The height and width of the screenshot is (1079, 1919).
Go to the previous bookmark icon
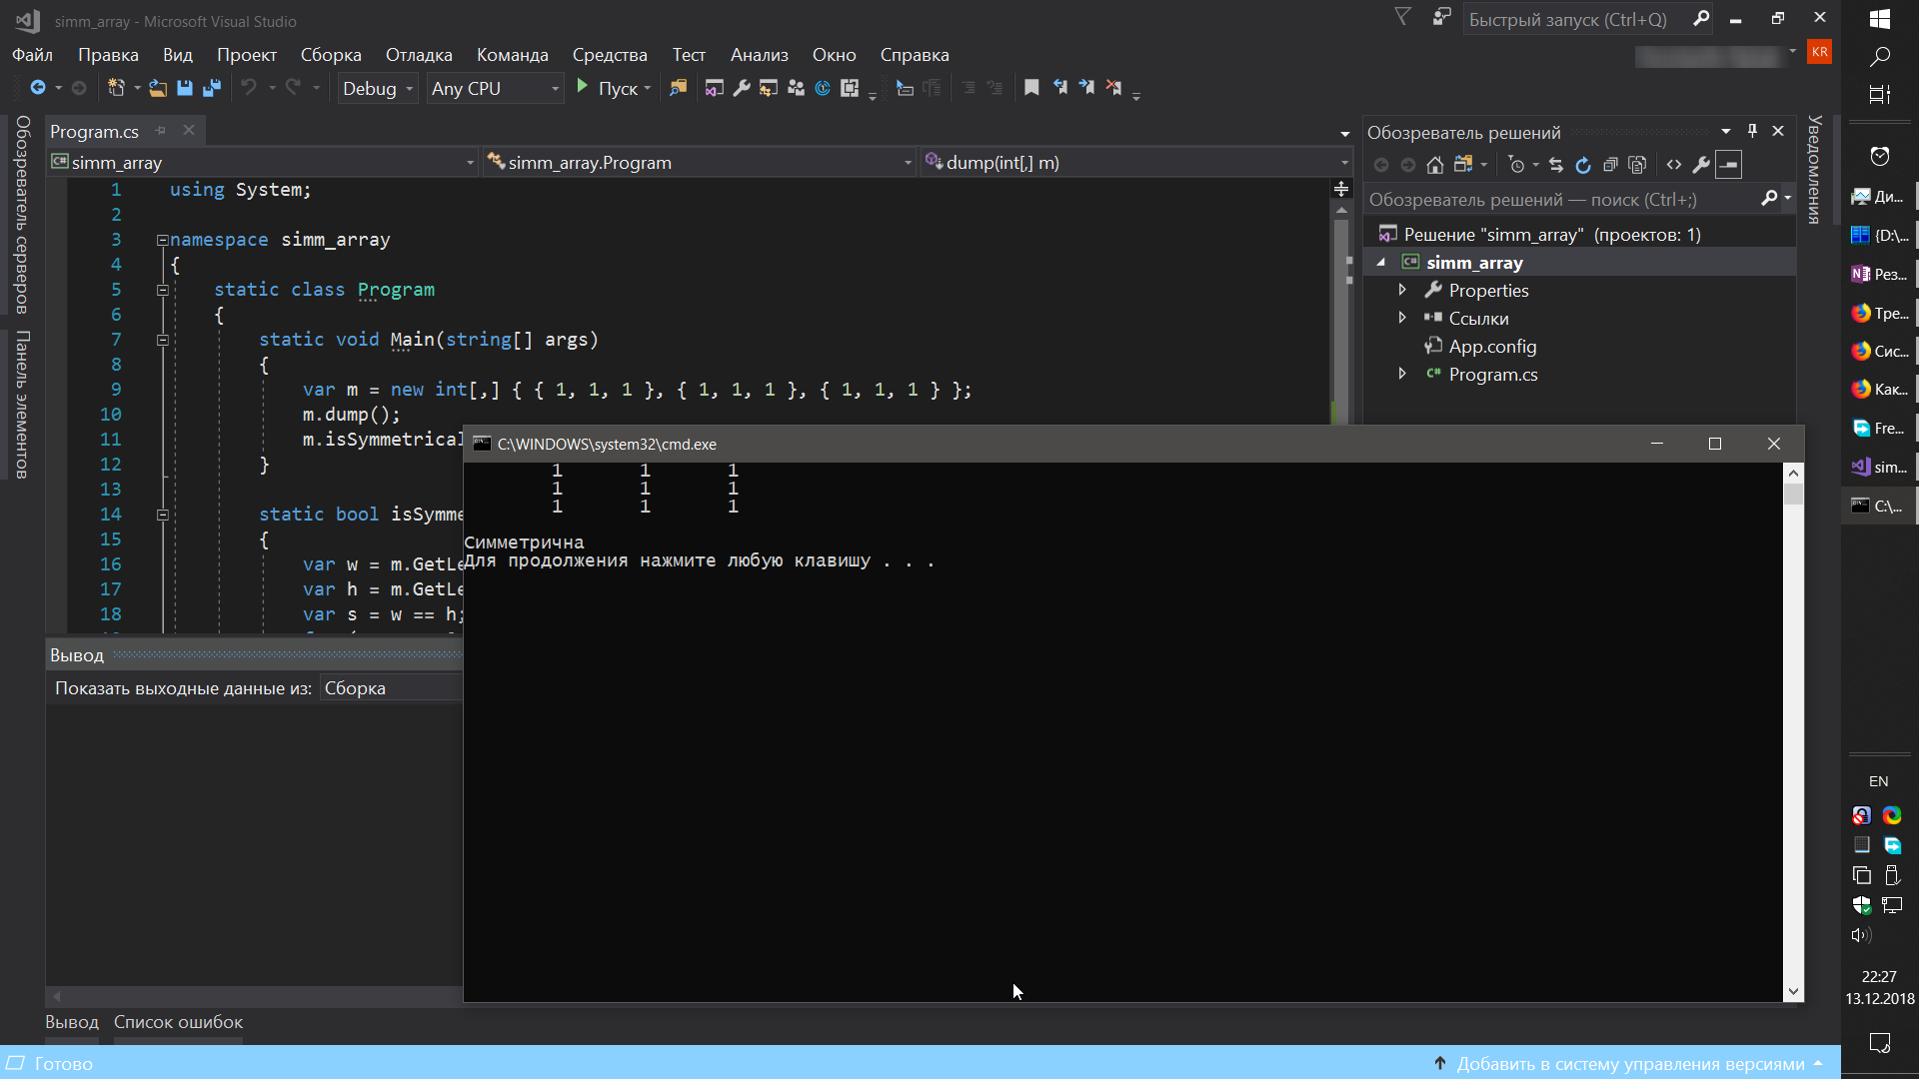pyautogui.click(x=1059, y=88)
